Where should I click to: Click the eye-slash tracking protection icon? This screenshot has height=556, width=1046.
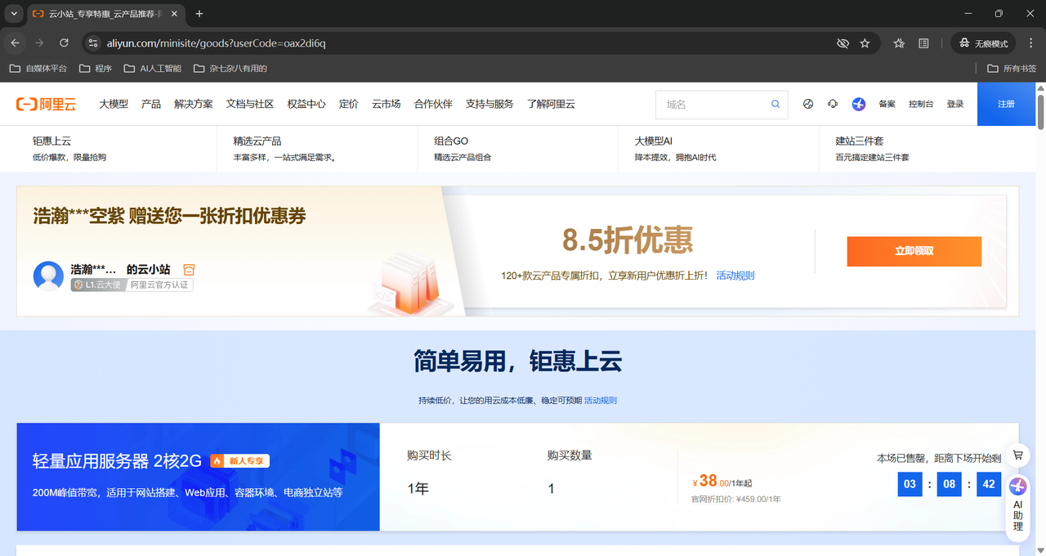click(x=843, y=43)
